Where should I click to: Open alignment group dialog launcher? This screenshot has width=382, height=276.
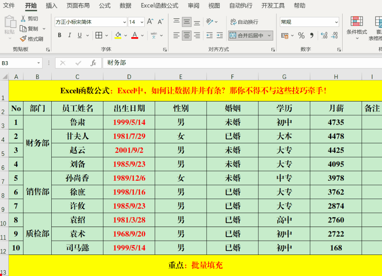[x=273, y=49]
